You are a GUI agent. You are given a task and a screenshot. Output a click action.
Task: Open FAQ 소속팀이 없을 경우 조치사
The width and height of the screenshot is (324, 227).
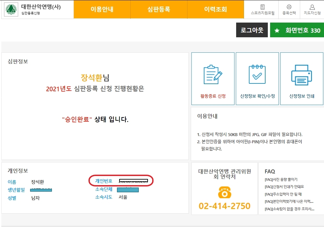(289, 209)
